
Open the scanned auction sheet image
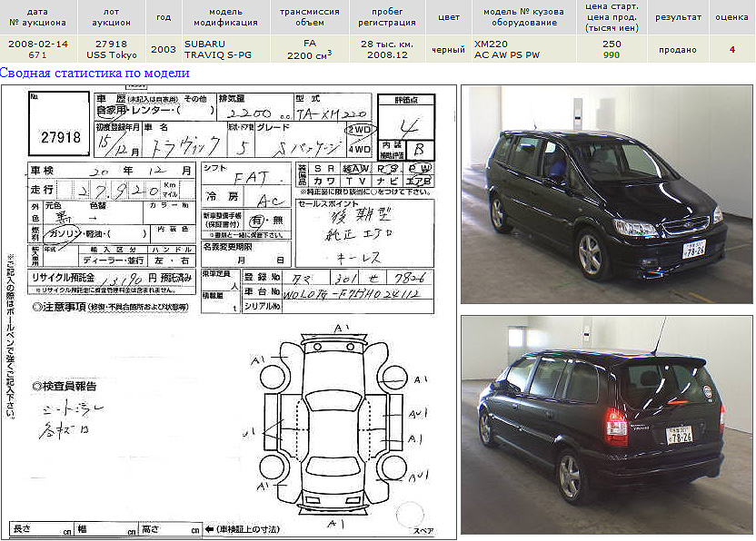229,312
